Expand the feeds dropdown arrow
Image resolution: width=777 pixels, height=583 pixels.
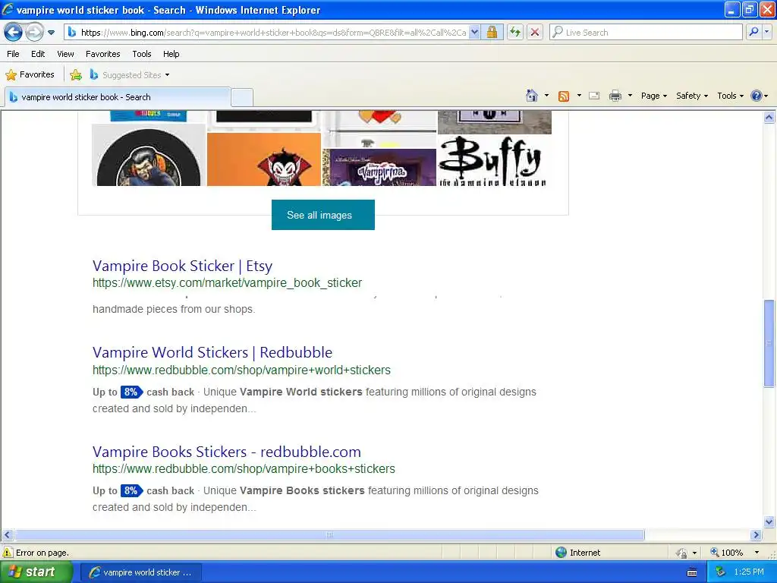(579, 96)
